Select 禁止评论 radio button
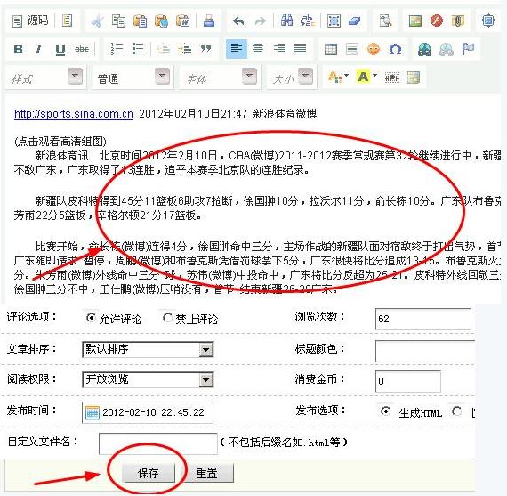Viewport: 507px width, 496px height. pos(167,318)
